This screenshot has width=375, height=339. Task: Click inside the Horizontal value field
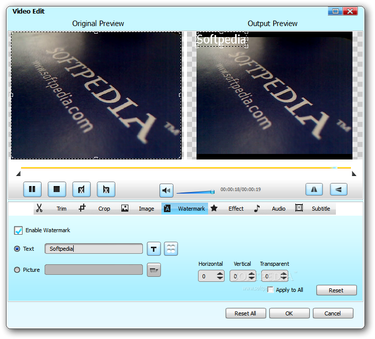tap(208, 276)
